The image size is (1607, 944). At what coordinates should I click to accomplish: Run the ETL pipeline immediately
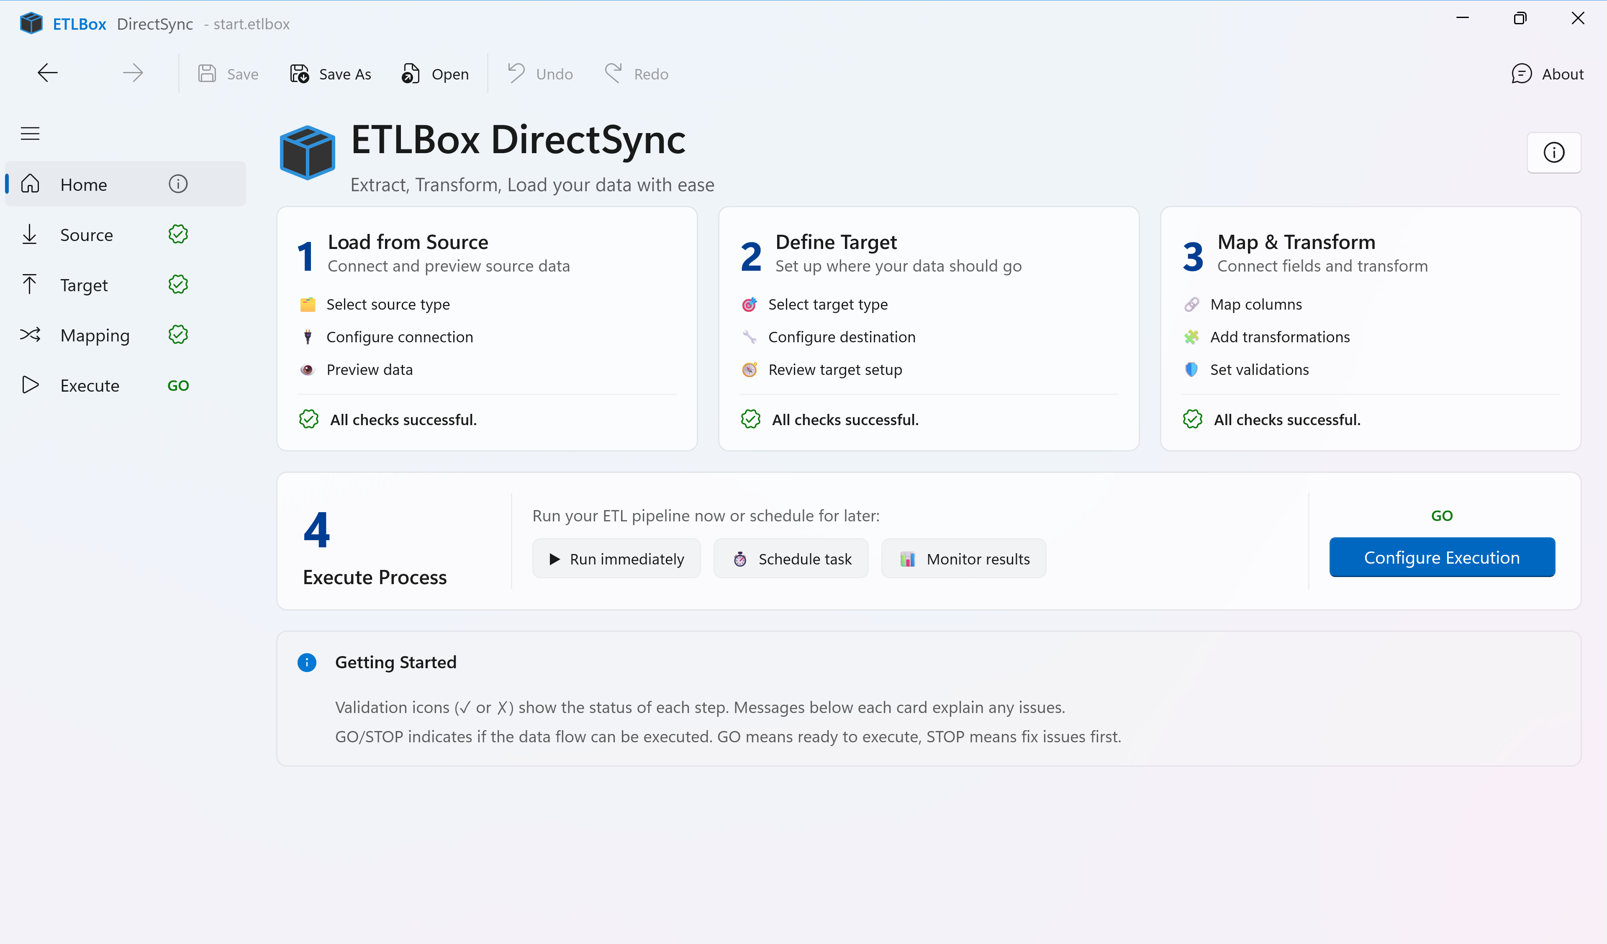tap(616, 558)
